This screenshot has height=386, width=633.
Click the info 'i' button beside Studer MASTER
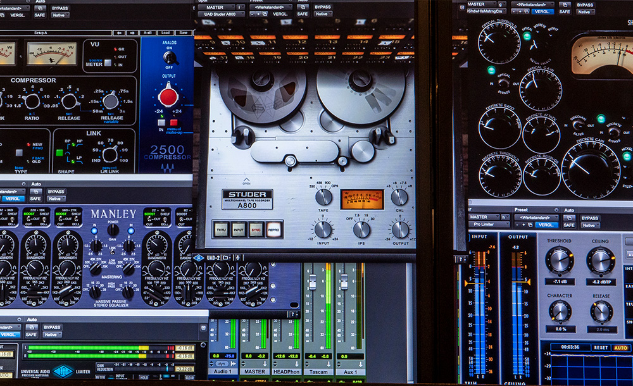click(x=241, y=7)
